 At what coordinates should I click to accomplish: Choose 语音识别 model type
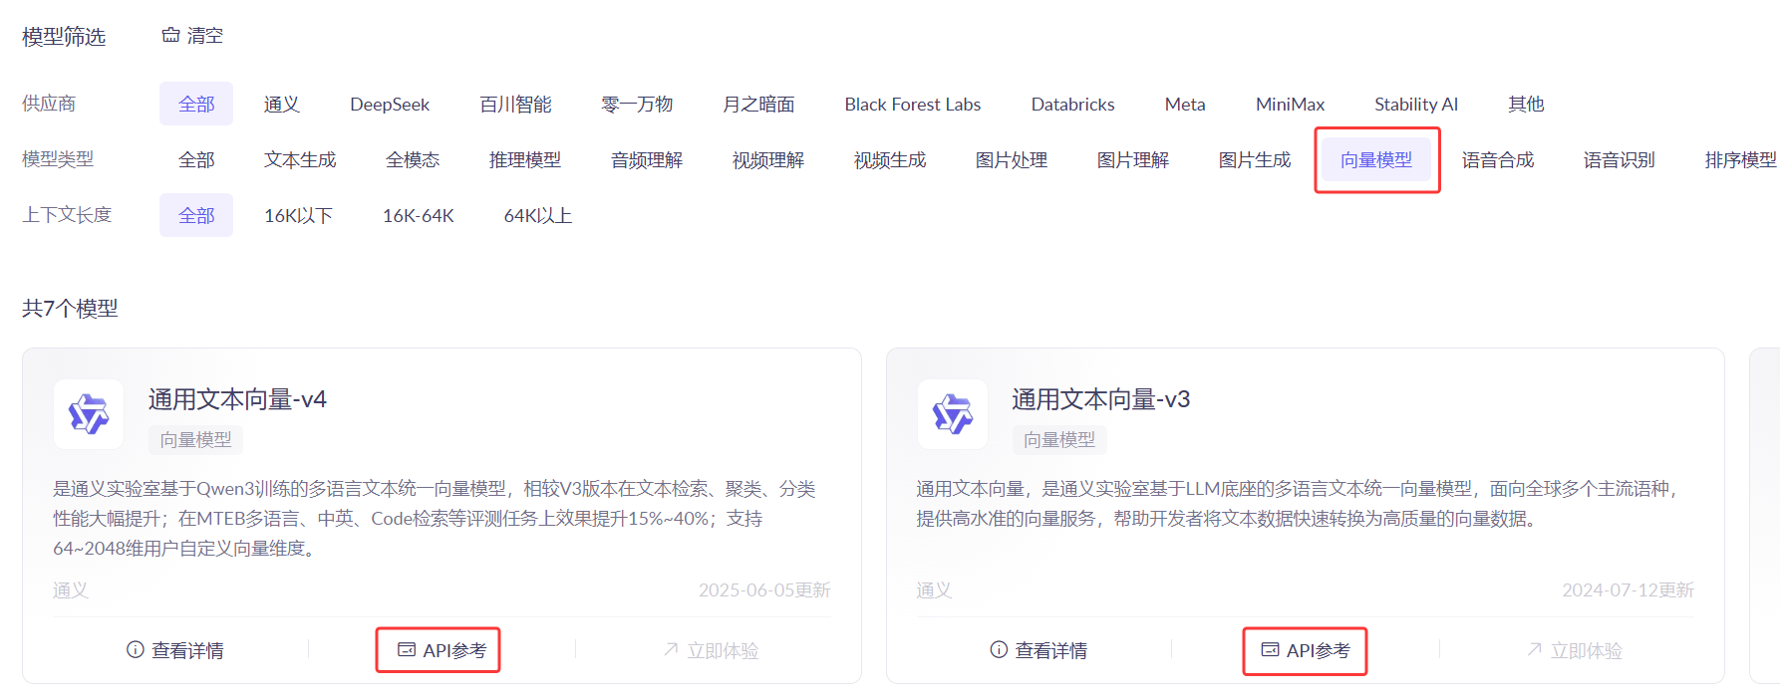point(1620,159)
